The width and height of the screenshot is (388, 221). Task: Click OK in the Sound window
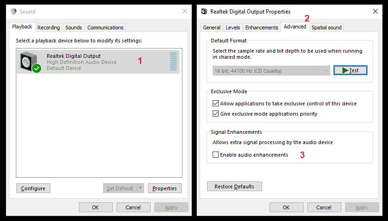[96, 207]
